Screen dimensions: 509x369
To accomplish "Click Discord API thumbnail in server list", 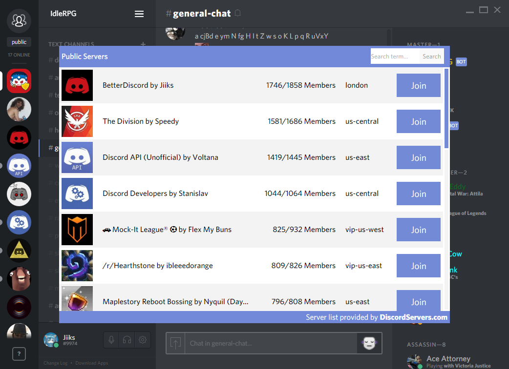I will click(x=77, y=157).
